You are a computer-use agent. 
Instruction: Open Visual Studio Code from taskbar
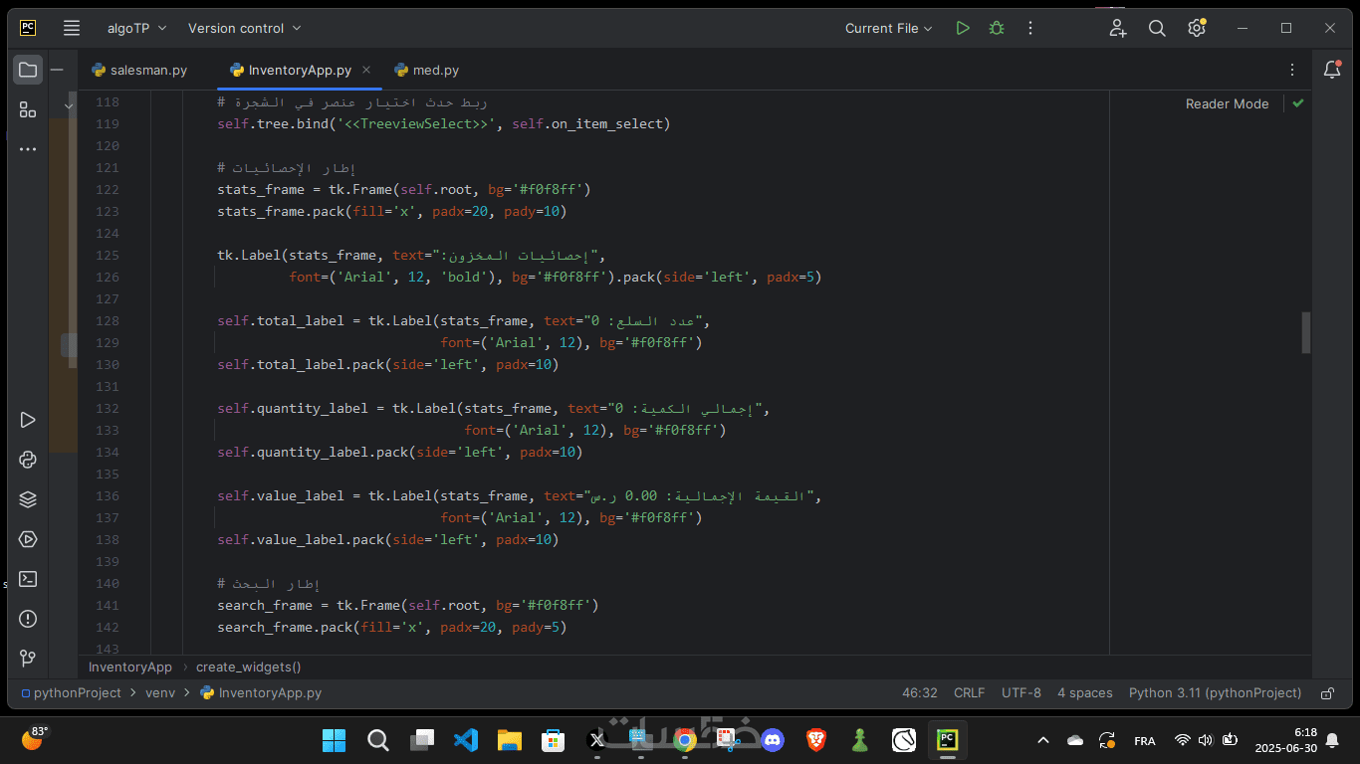click(465, 740)
